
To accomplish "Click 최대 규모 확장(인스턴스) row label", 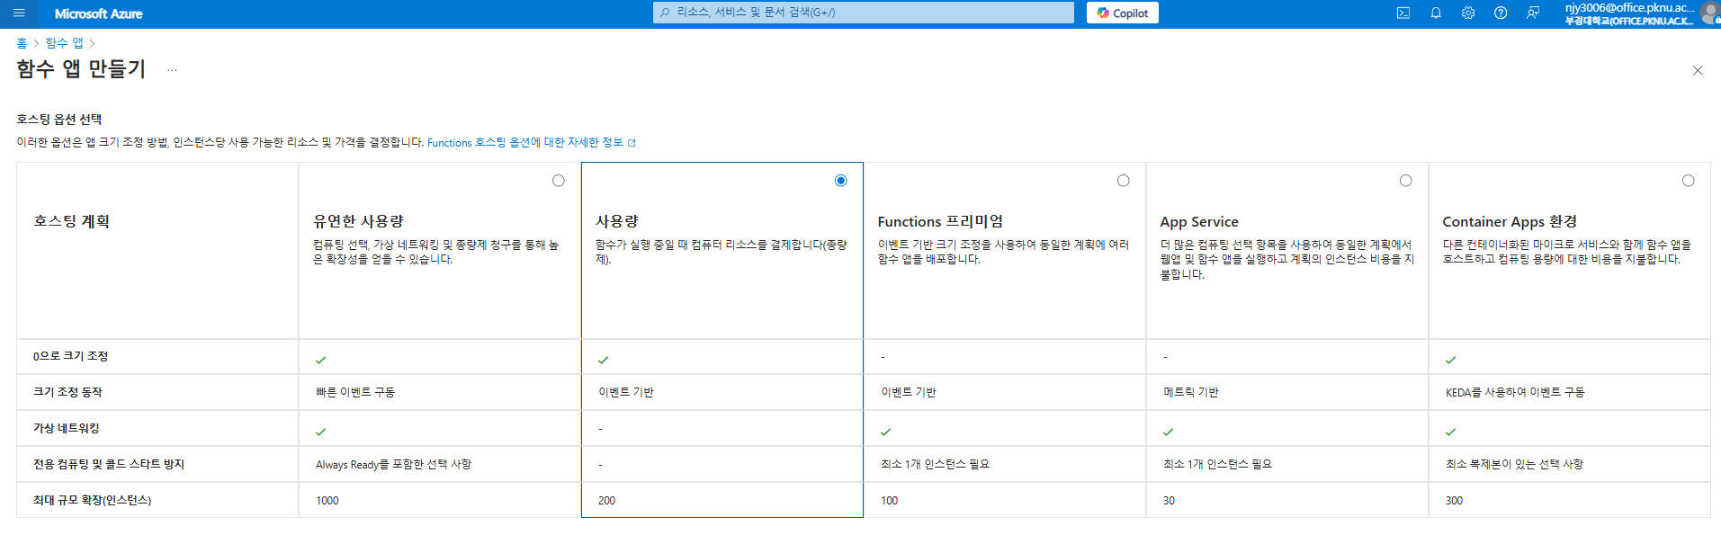I will click(x=92, y=500).
